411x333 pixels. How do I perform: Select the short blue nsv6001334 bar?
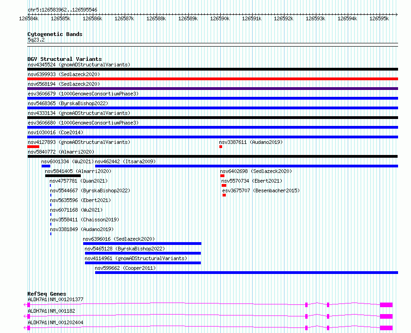46,166
